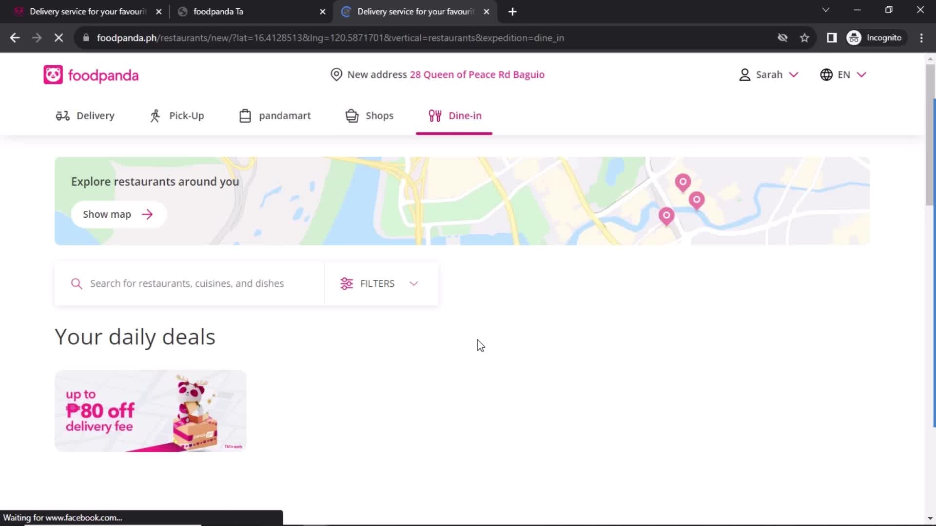Bookmark this page with the star icon
This screenshot has width=936, height=526.
804,38
